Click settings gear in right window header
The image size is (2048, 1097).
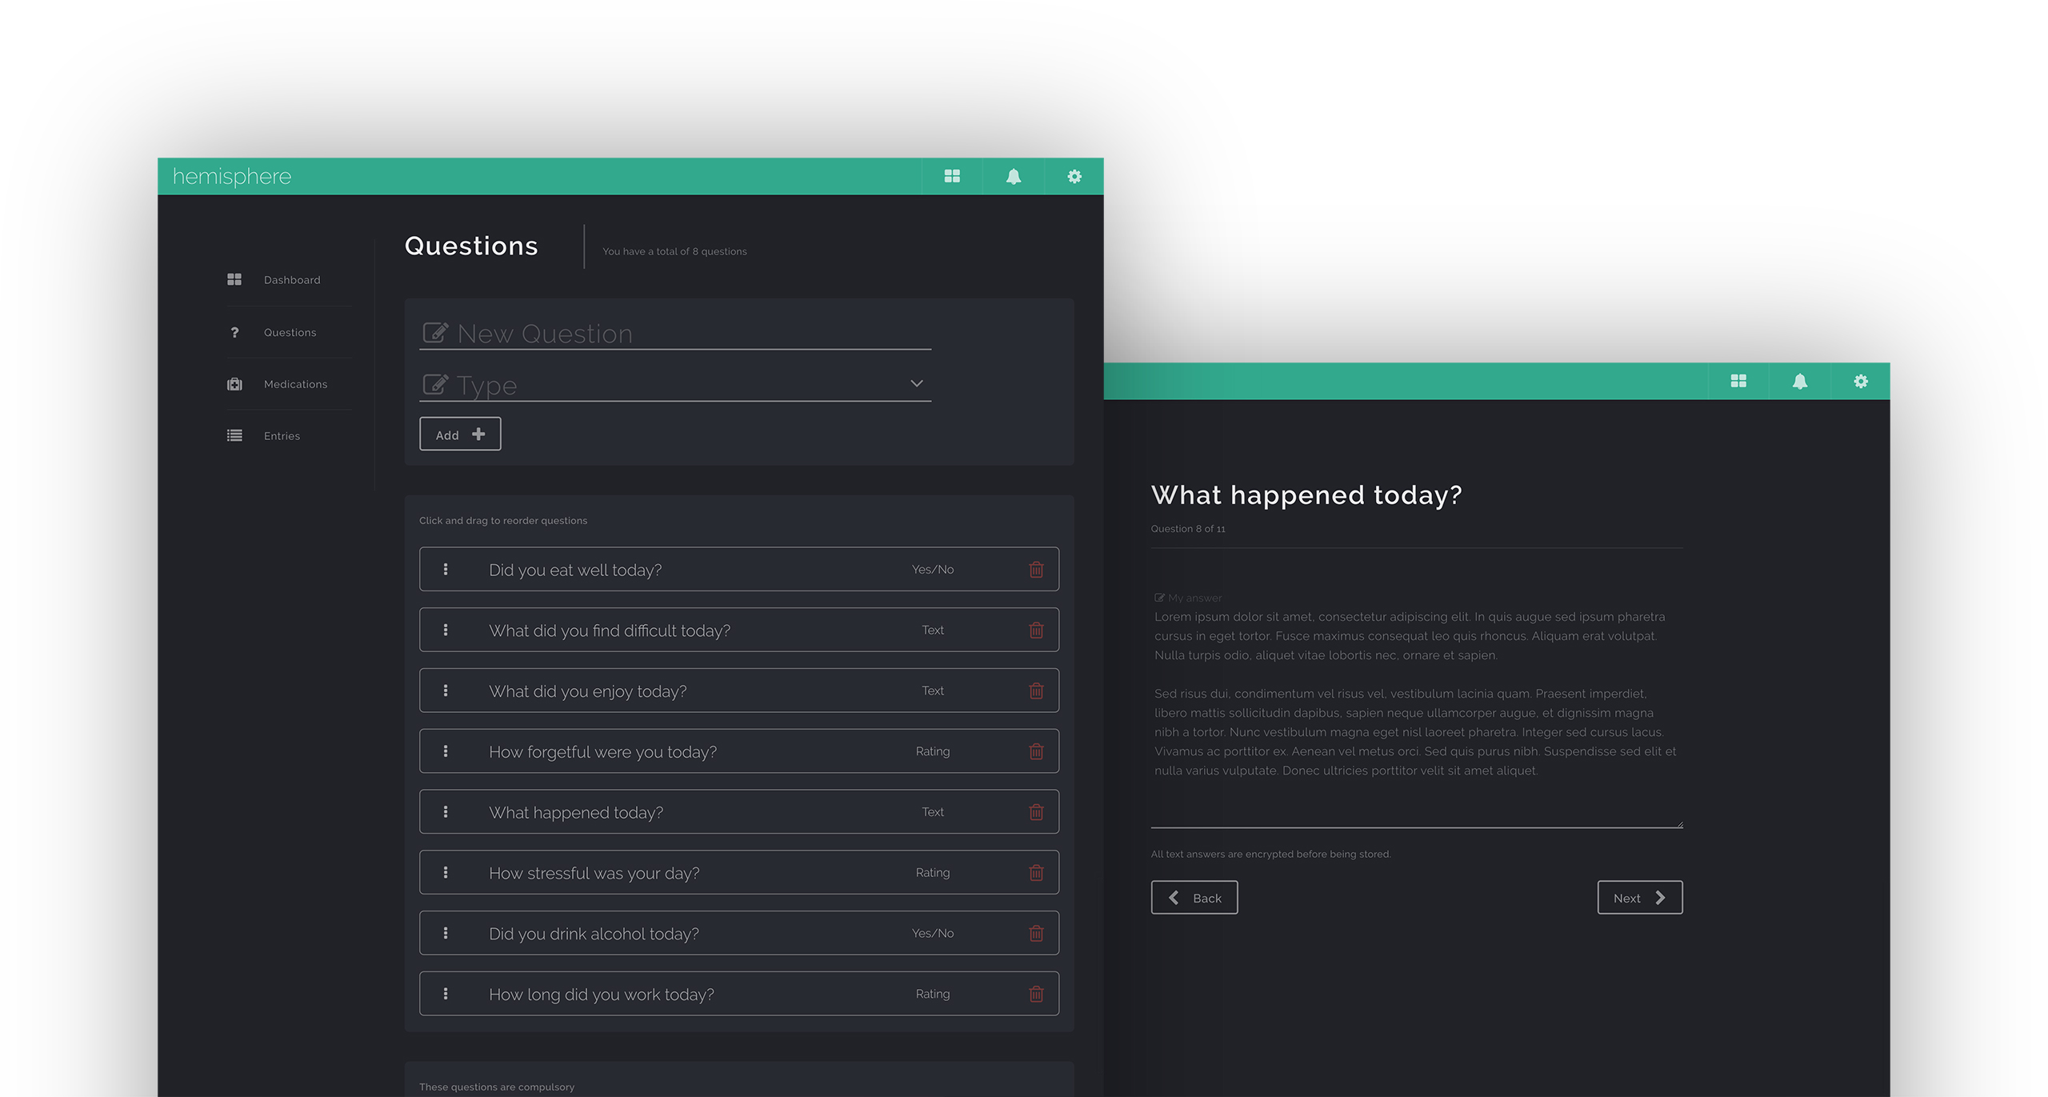tap(1861, 381)
